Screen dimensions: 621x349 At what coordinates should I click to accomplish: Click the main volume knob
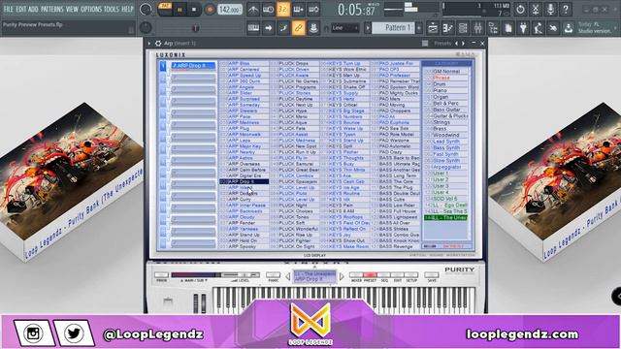tap(146, 10)
